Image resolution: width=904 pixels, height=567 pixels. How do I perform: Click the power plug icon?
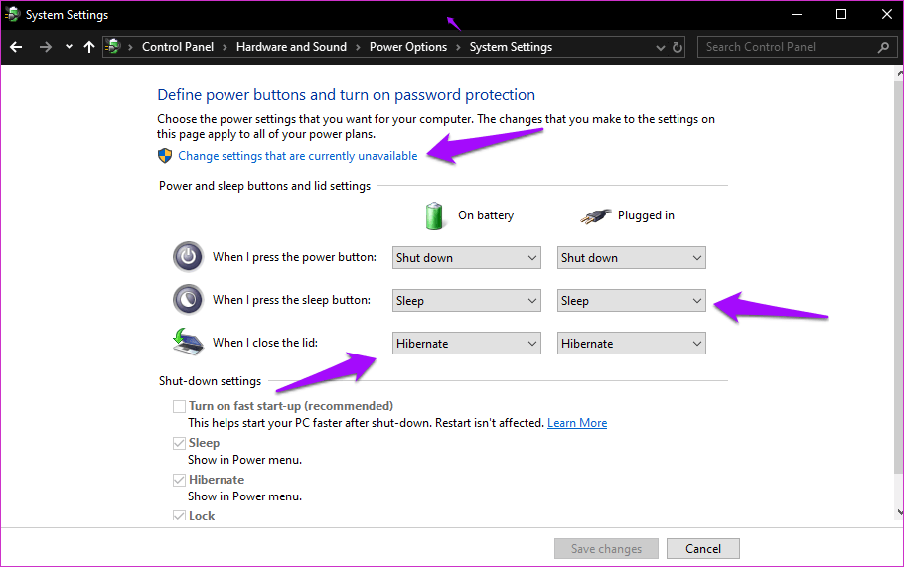(x=596, y=216)
